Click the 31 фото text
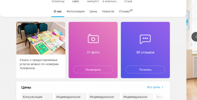The width and height of the screenshot is (197, 100). 93,52
